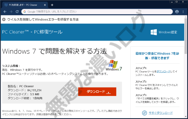This screenshot has width=188, height=119.
Task: Follow the ダウンロード link in ステップ1
Action: 163,72
